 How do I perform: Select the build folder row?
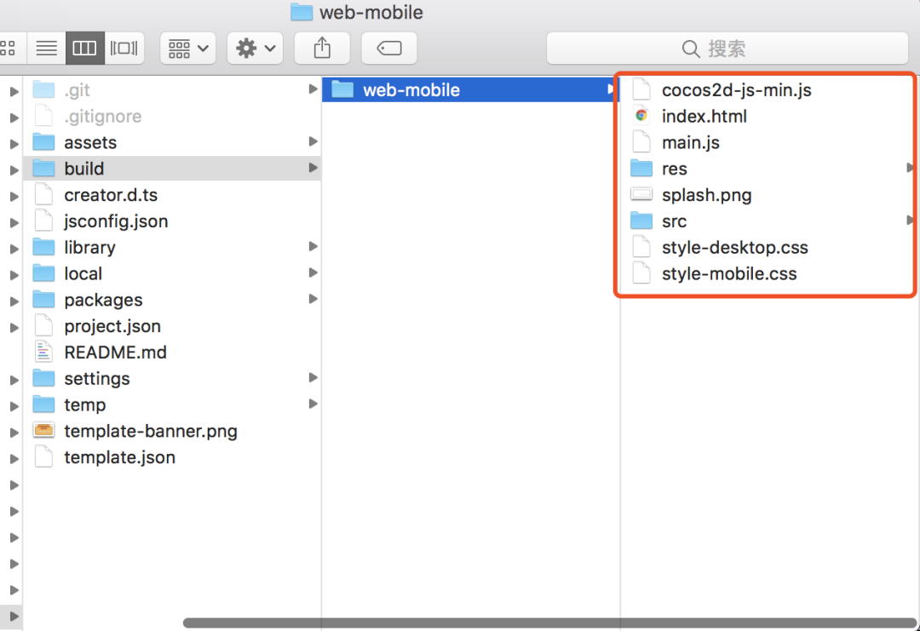[172, 169]
